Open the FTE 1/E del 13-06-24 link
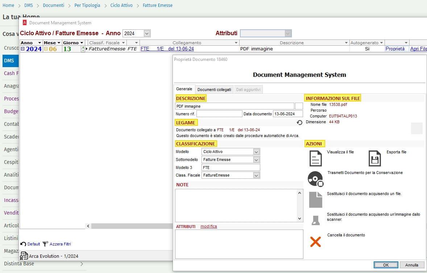Screen dimensions: 427x273 (x=167, y=49)
